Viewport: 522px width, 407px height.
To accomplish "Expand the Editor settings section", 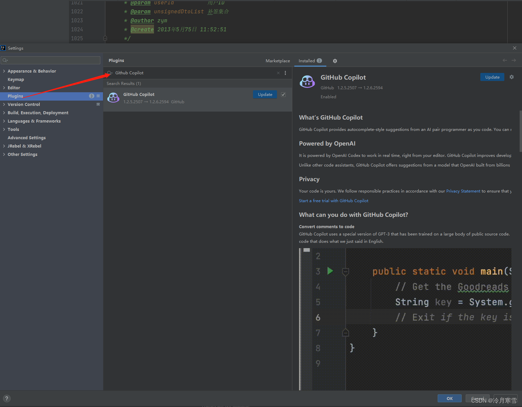I will click(4, 88).
